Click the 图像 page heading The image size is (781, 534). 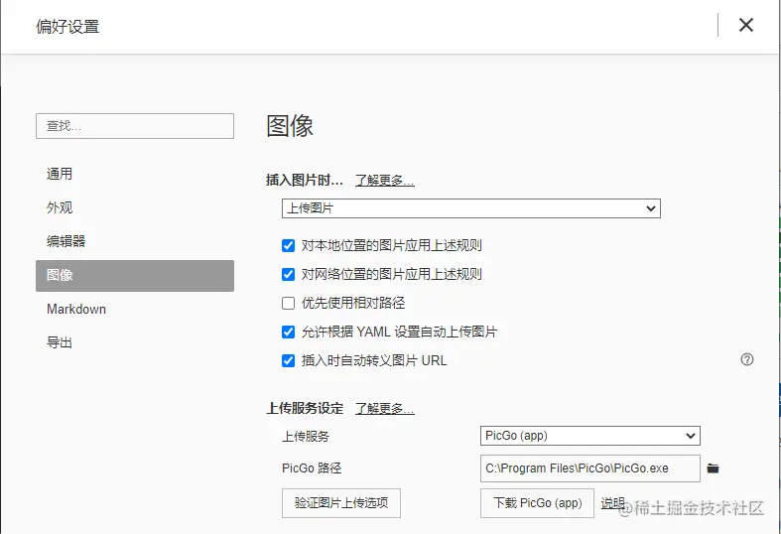coord(290,125)
